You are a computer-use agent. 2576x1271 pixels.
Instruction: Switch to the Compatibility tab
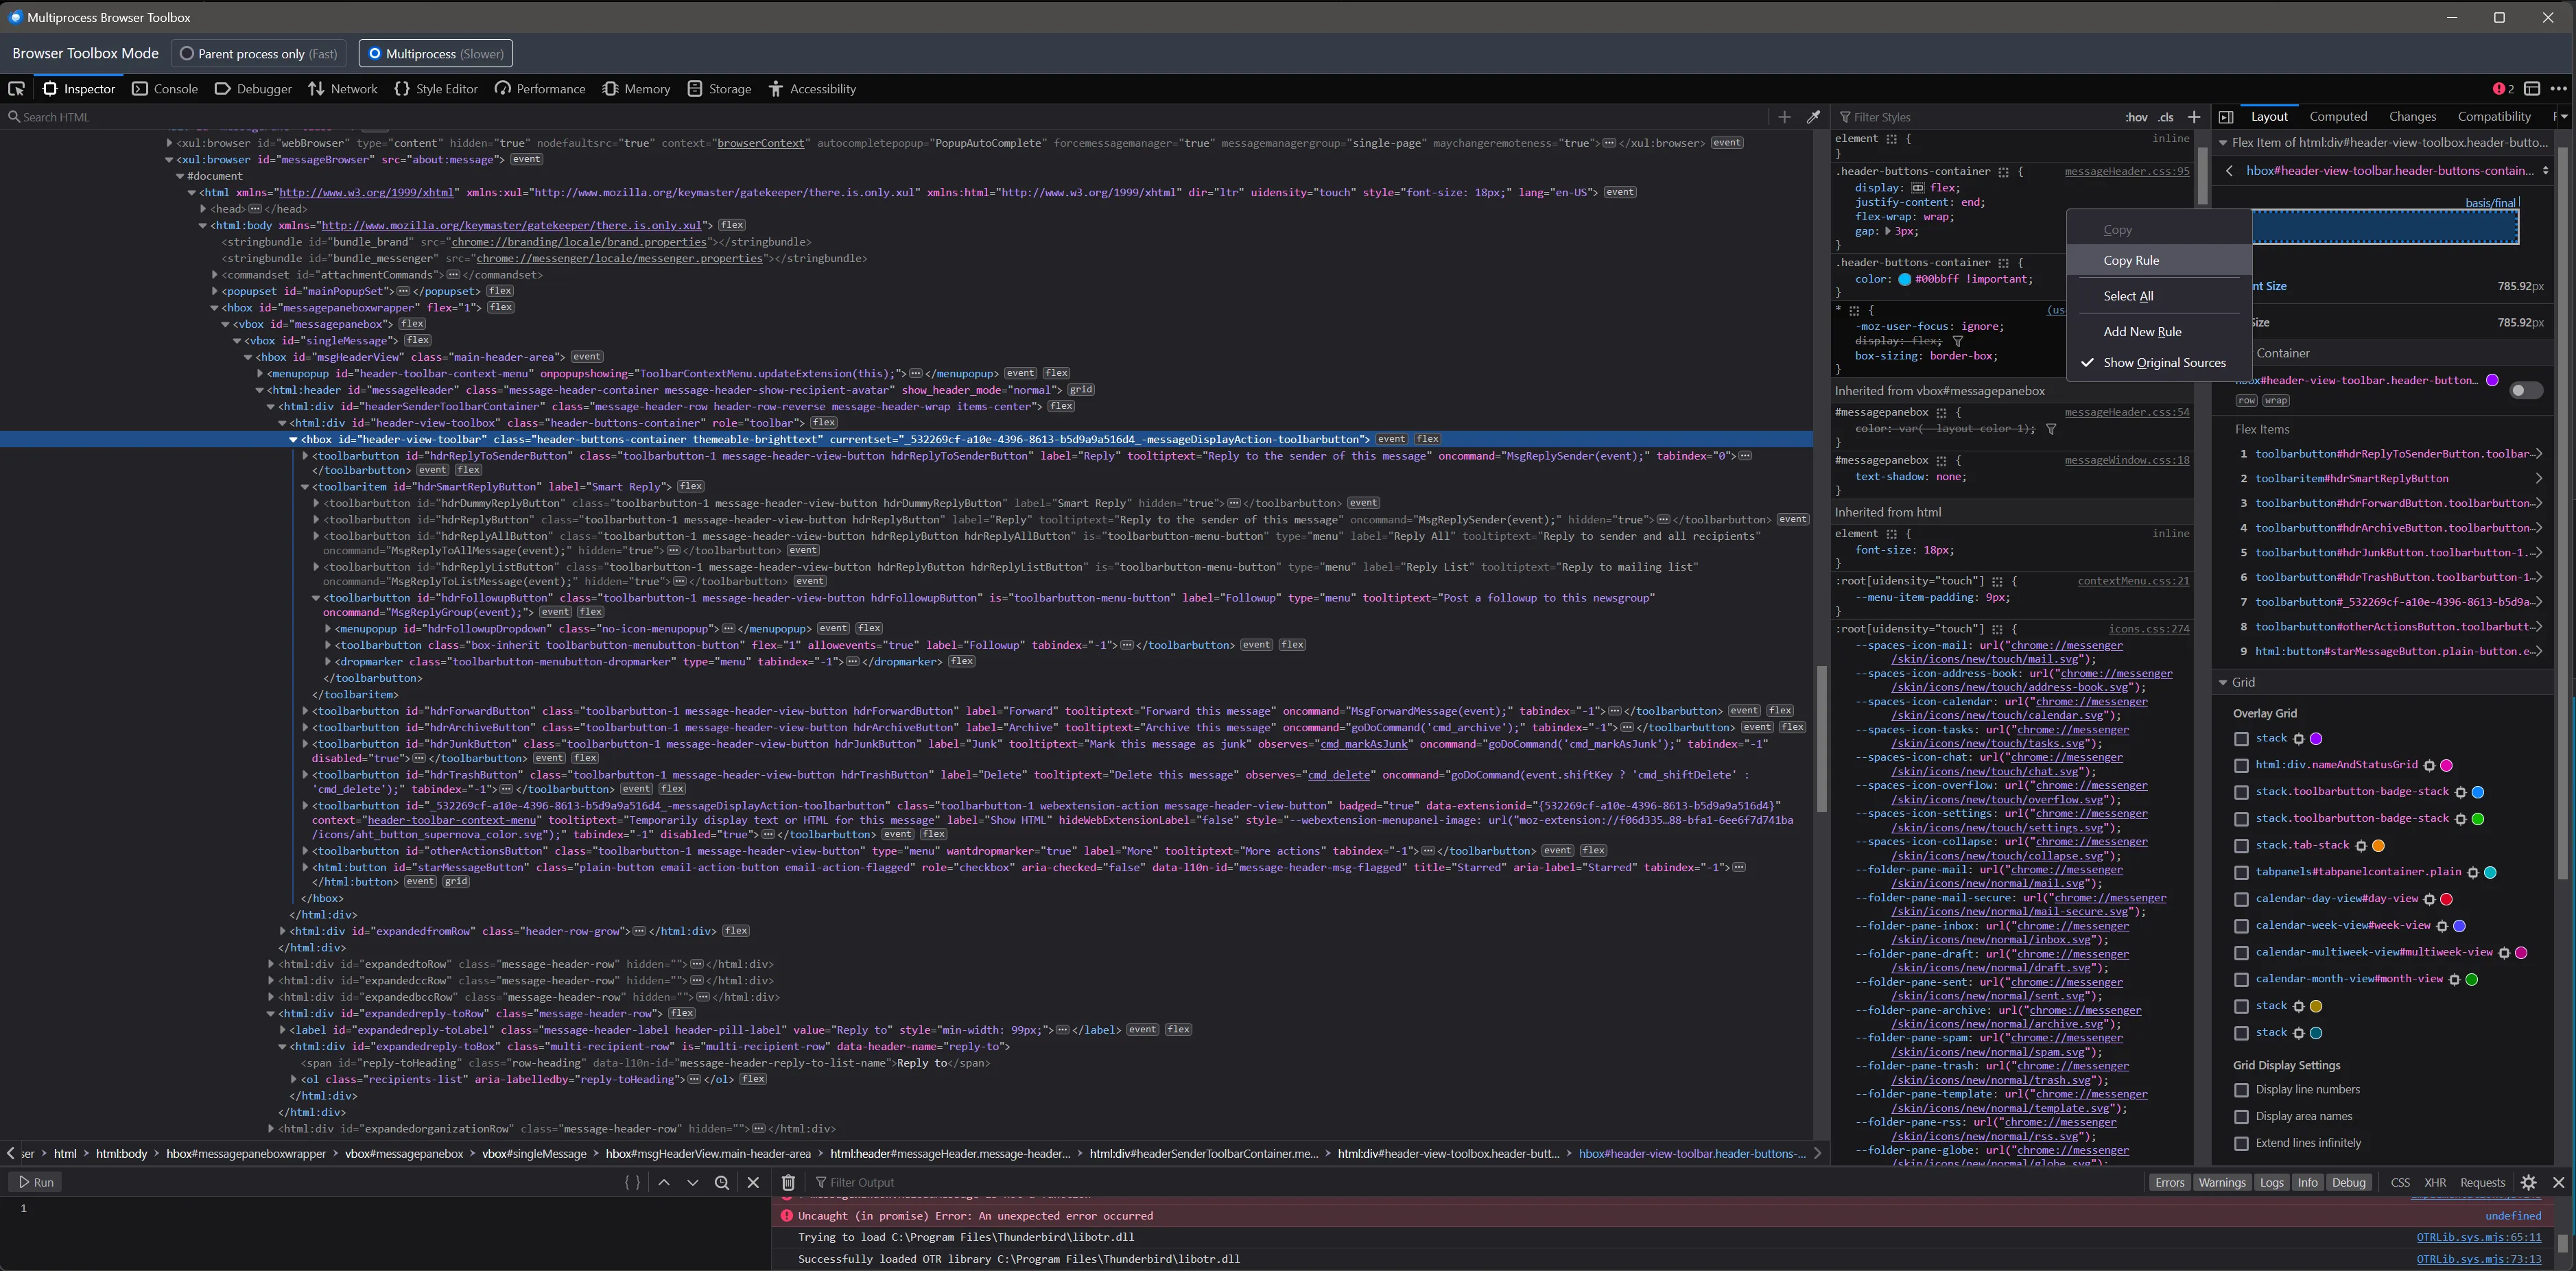(2494, 117)
